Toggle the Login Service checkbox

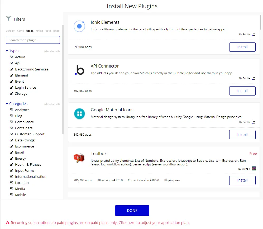point(11,87)
